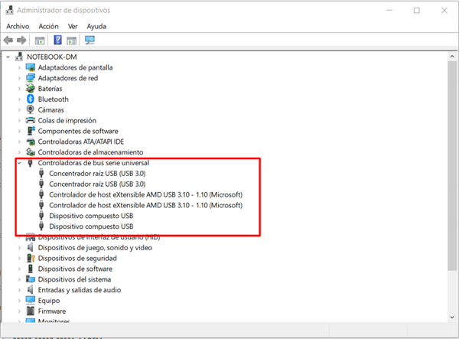
Task: Click the Equipo monitor icon
Action: click(31, 301)
